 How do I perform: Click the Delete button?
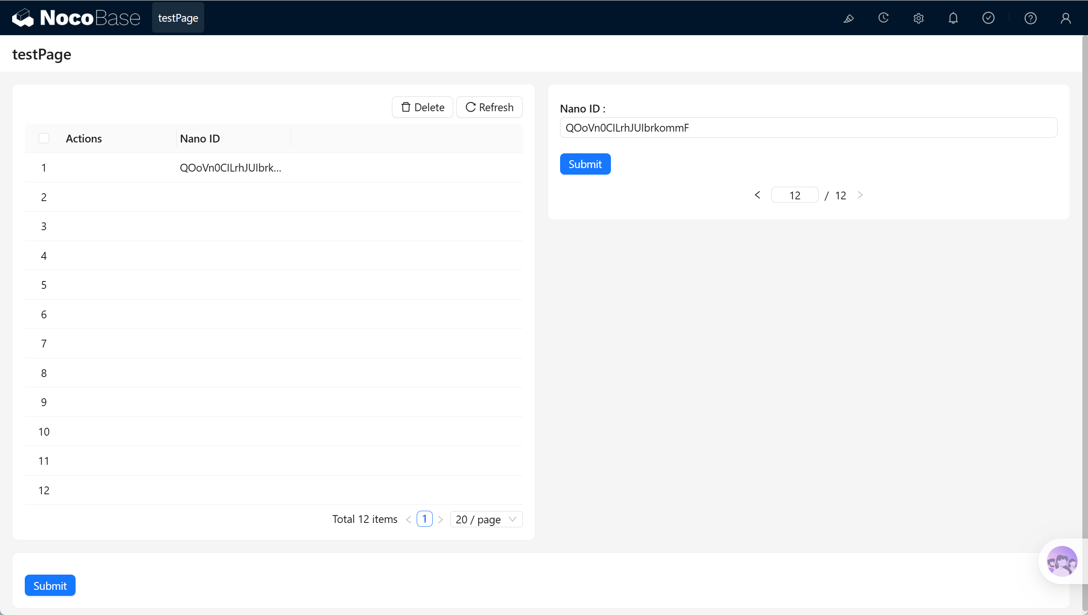tap(422, 107)
